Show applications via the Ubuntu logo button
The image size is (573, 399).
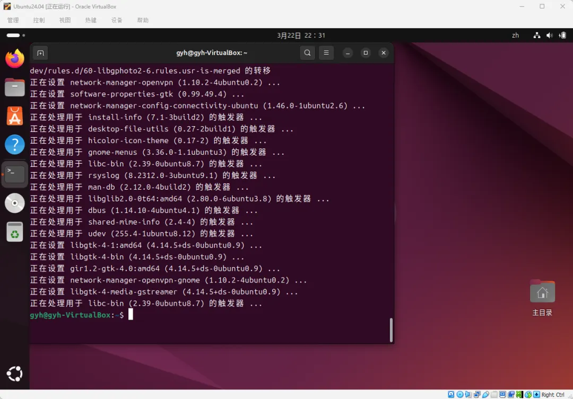(15, 374)
